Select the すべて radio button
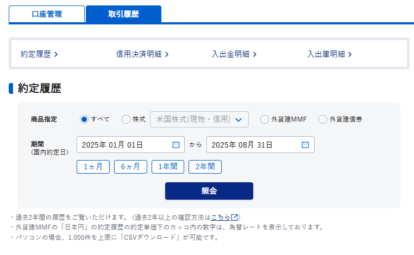The width and height of the screenshot is (414, 255). 84,119
